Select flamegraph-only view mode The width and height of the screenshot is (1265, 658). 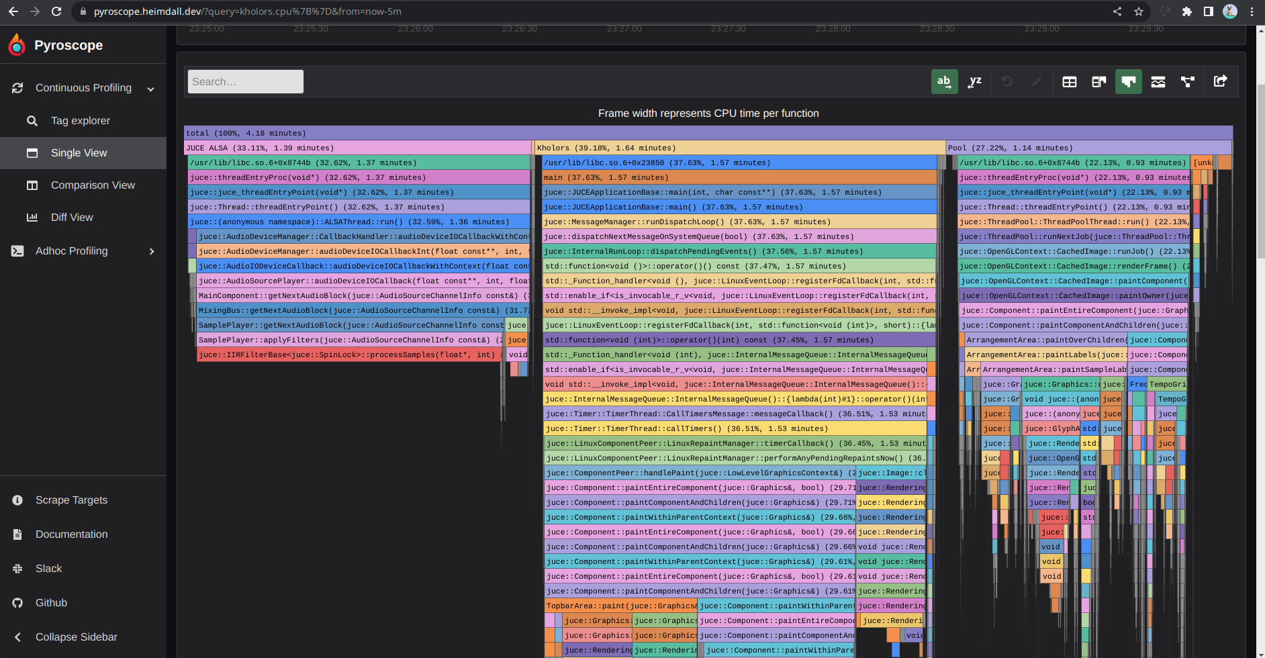click(1129, 82)
